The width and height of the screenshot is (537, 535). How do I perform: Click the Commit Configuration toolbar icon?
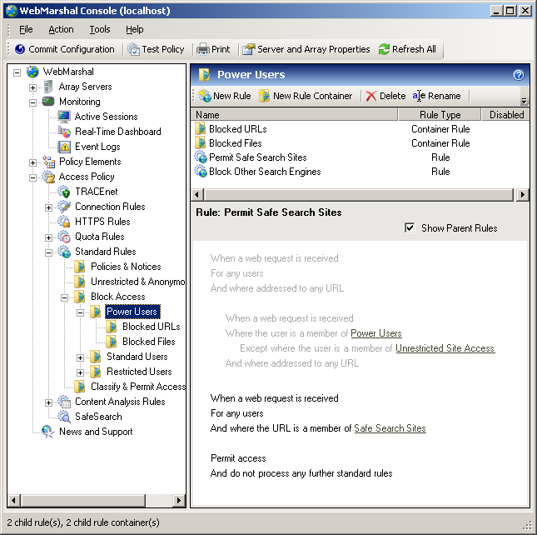click(20, 49)
